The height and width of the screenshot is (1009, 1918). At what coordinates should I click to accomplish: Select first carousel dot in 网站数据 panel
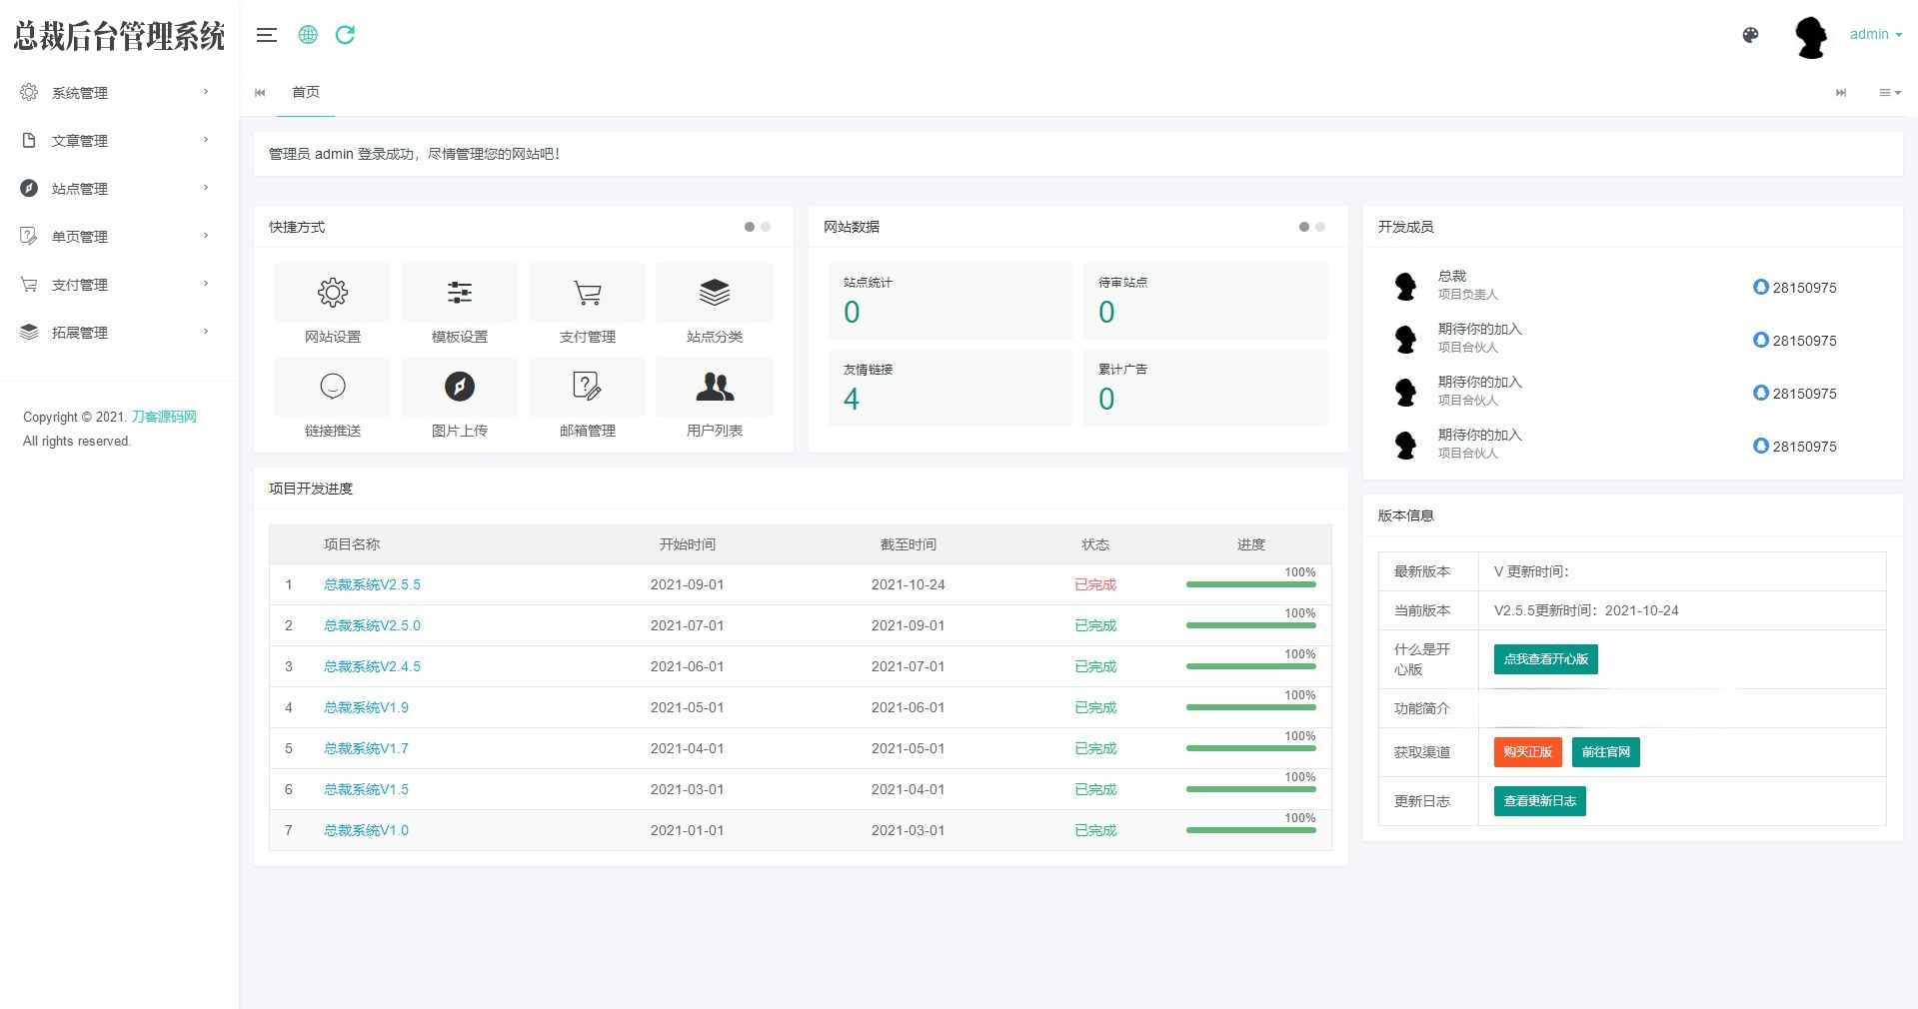pos(1303,227)
